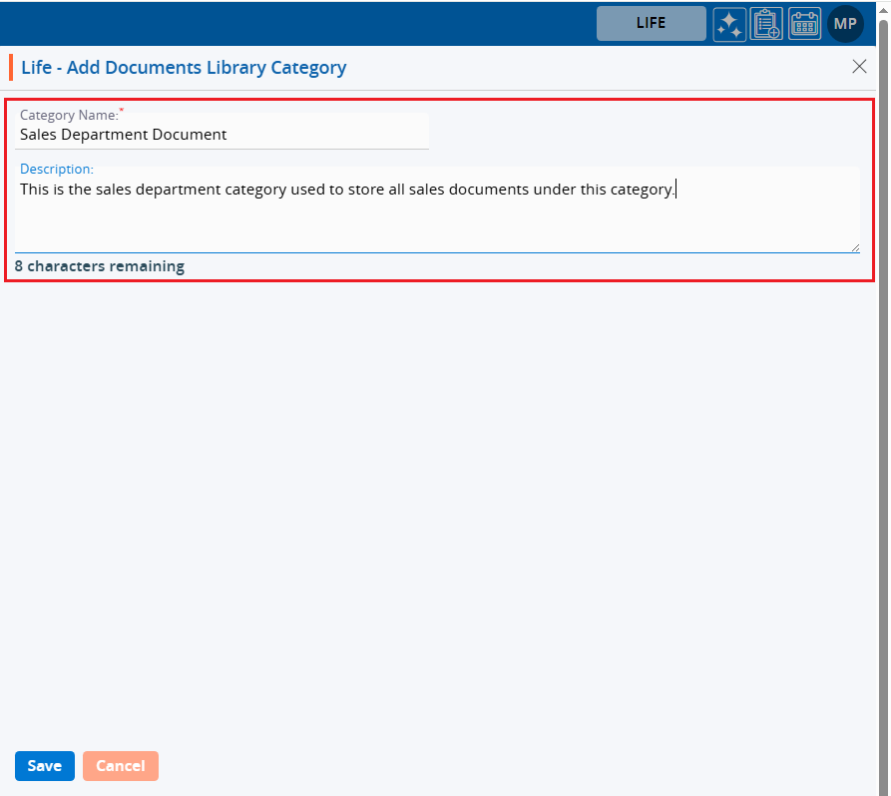The image size is (891, 796).
Task: Click the red required asterisk
Action: (122, 110)
